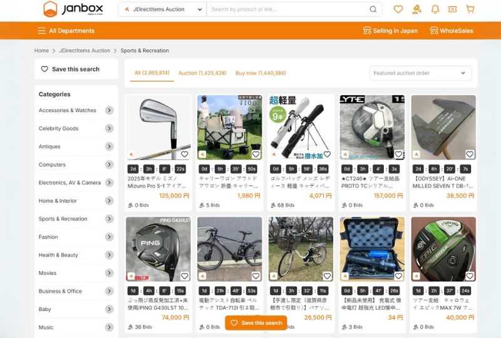Open the blue flashlight case thumbnail
501x338 pixels.
click(x=372, y=249)
